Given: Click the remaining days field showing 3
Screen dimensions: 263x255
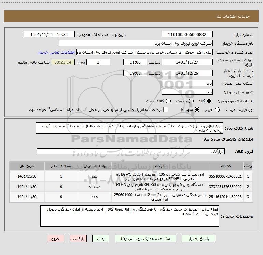Looking at the screenshot, I should tap(98, 62).
